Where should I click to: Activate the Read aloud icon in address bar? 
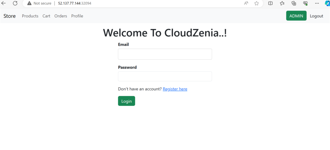click(x=246, y=3)
